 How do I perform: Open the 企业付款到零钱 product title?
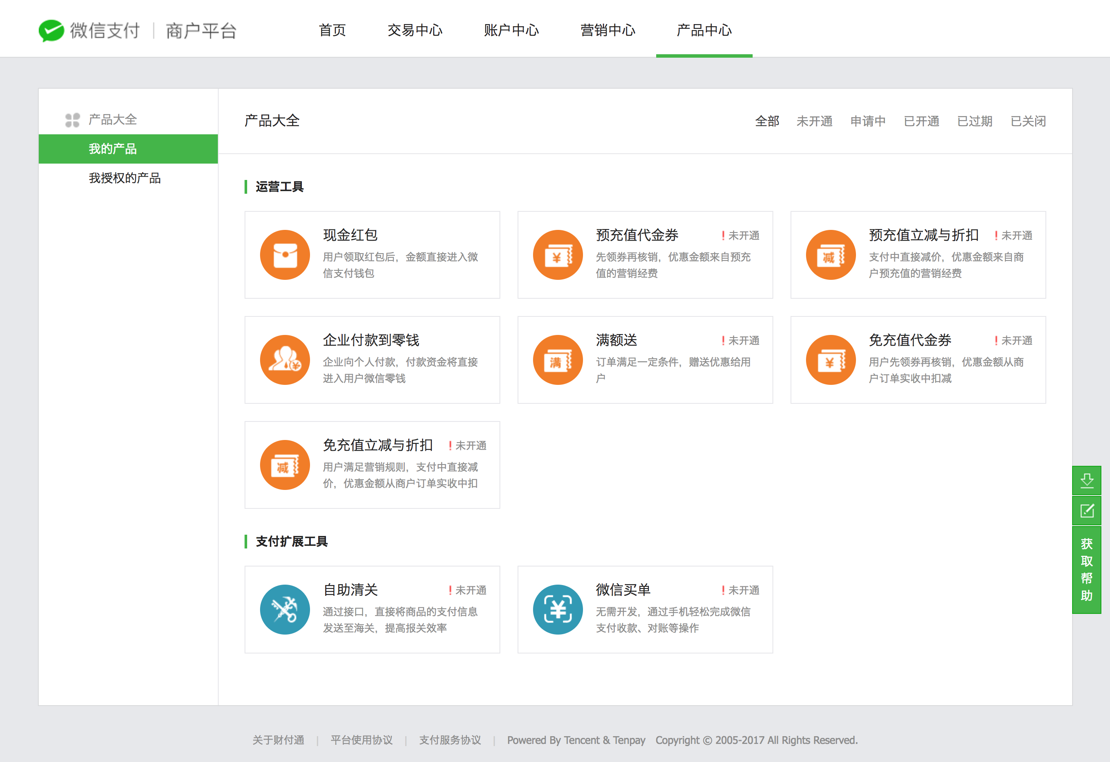pos(371,340)
